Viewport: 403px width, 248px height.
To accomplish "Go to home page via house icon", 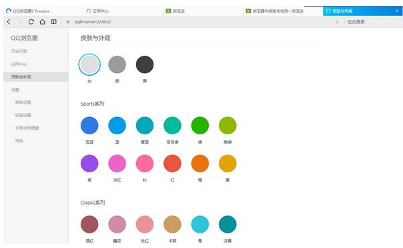I will point(43,22).
